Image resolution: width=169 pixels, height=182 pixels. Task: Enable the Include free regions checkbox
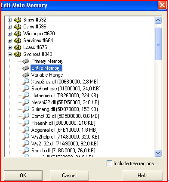tap(109, 163)
